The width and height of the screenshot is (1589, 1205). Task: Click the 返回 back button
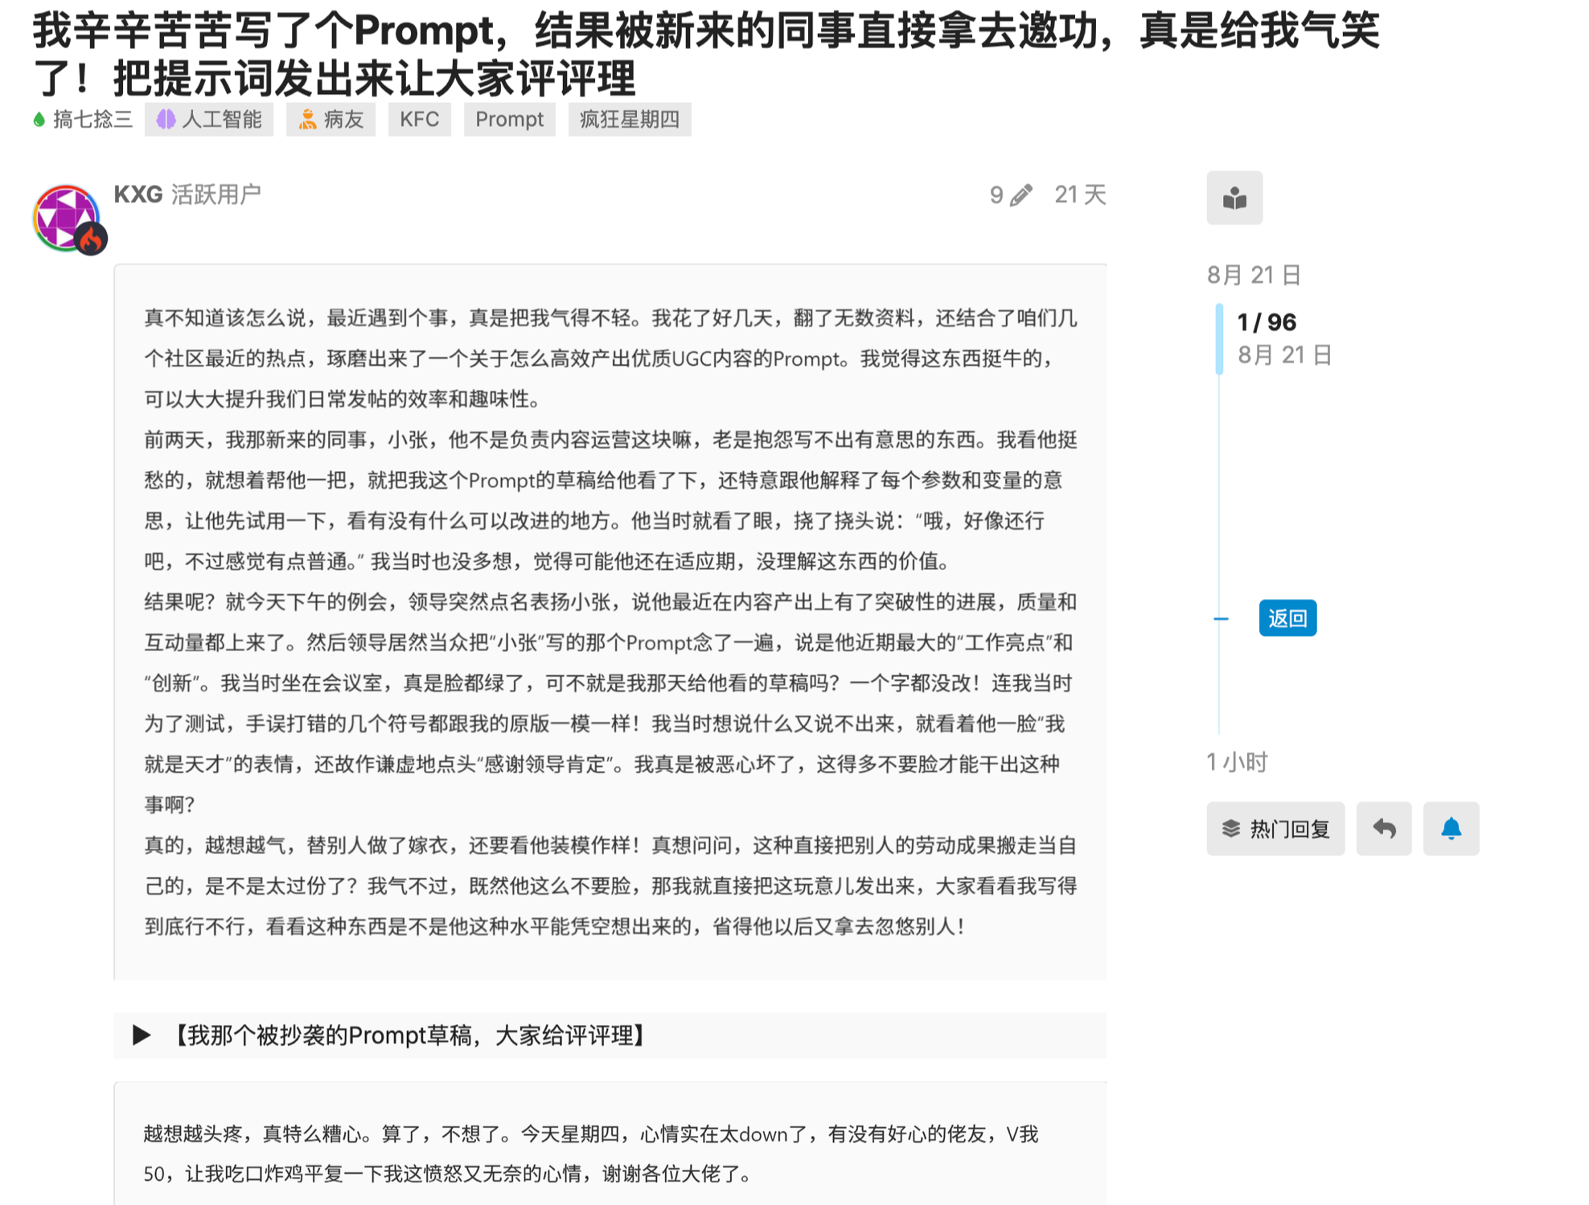tap(1287, 618)
